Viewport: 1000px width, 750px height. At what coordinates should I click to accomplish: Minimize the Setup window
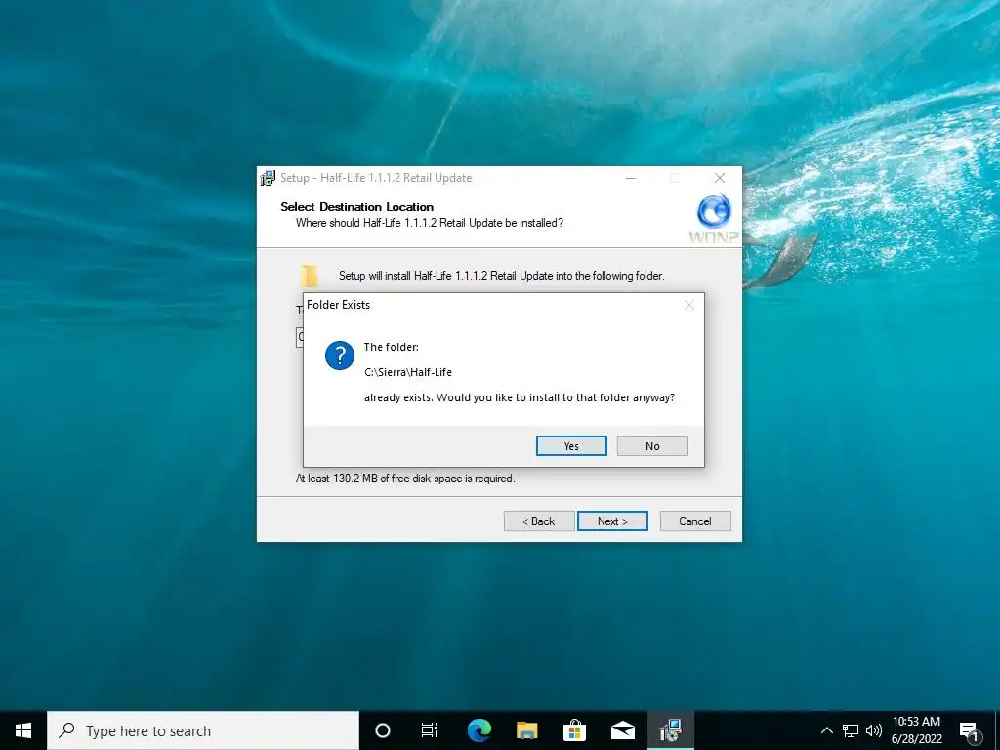[x=631, y=178]
